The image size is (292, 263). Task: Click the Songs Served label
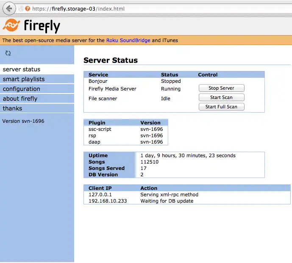click(x=106, y=168)
